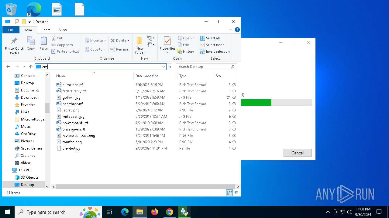Go back with the Back arrow
The height and width of the screenshot is (218, 389).
[x=8, y=67]
